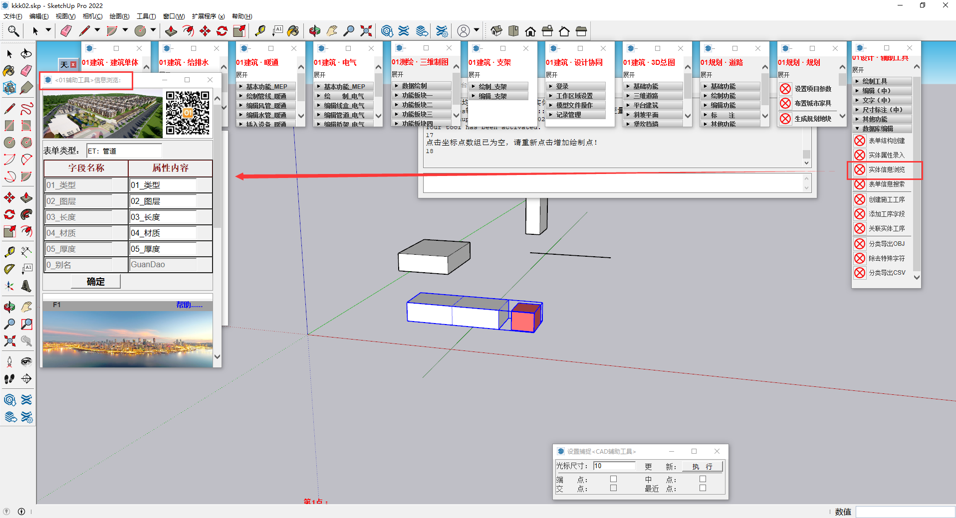Choose the Polygon tool in left toolbar
The width and height of the screenshot is (956, 518).
26,143
